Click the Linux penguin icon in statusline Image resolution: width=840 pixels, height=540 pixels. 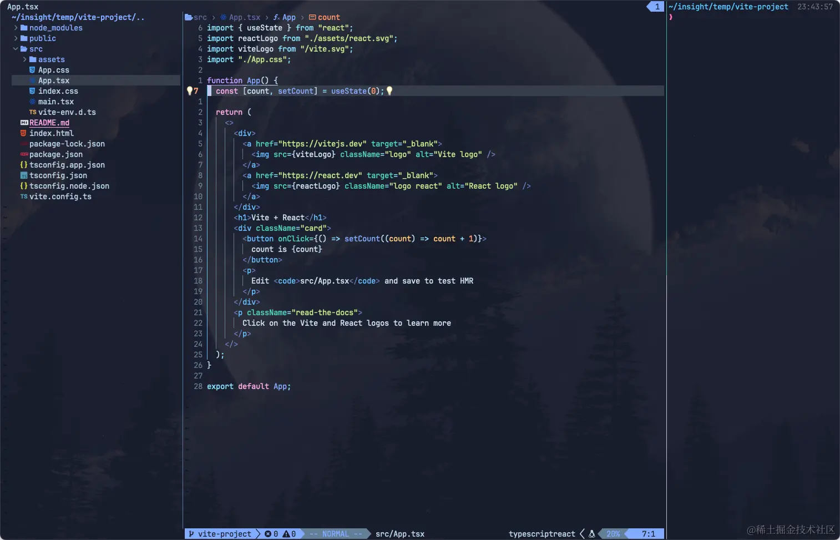click(x=592, y=534)
